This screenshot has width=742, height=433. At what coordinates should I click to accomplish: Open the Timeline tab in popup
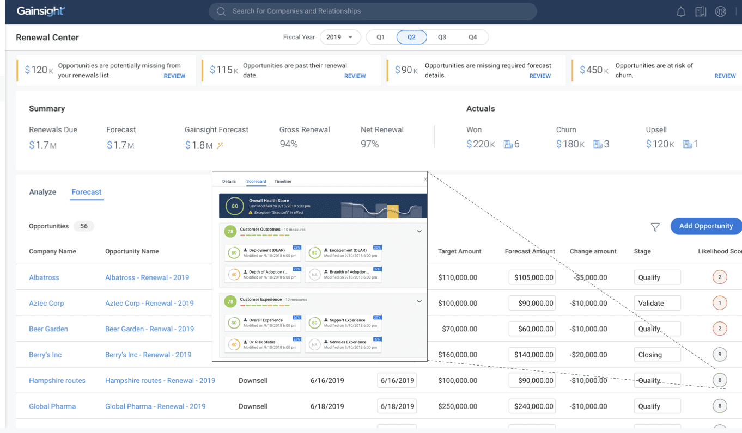pos(283,181)
